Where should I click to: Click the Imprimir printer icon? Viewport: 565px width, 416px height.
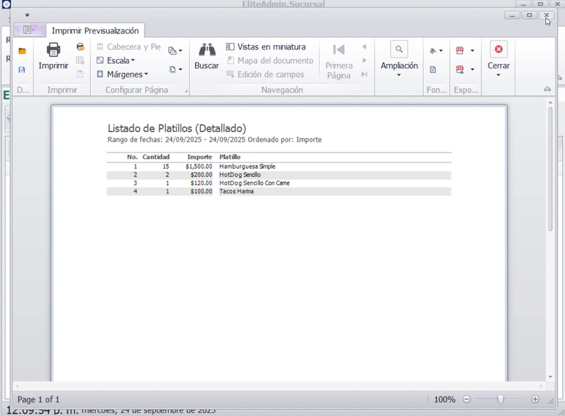(x=54, y=50)
